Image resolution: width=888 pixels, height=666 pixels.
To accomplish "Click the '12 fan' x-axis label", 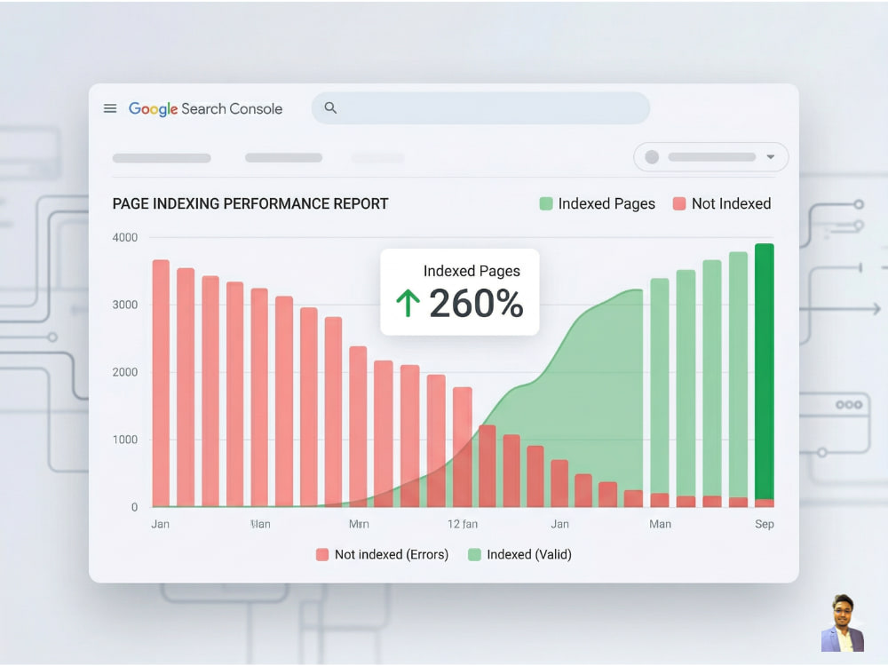I will [x=462, y=524].
